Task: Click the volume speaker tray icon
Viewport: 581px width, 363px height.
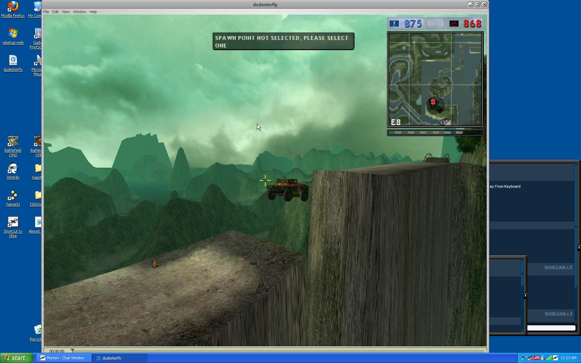Action: point(524,358)
